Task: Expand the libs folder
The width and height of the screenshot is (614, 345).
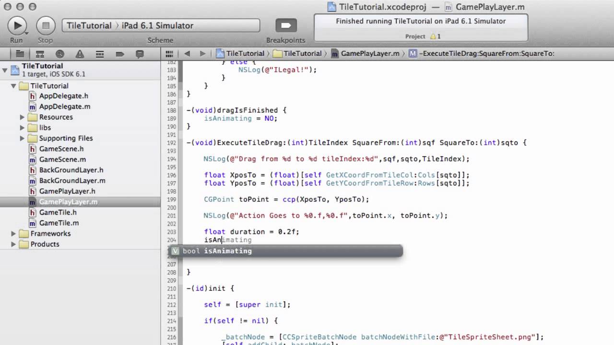Action: (x=22, y=128)
